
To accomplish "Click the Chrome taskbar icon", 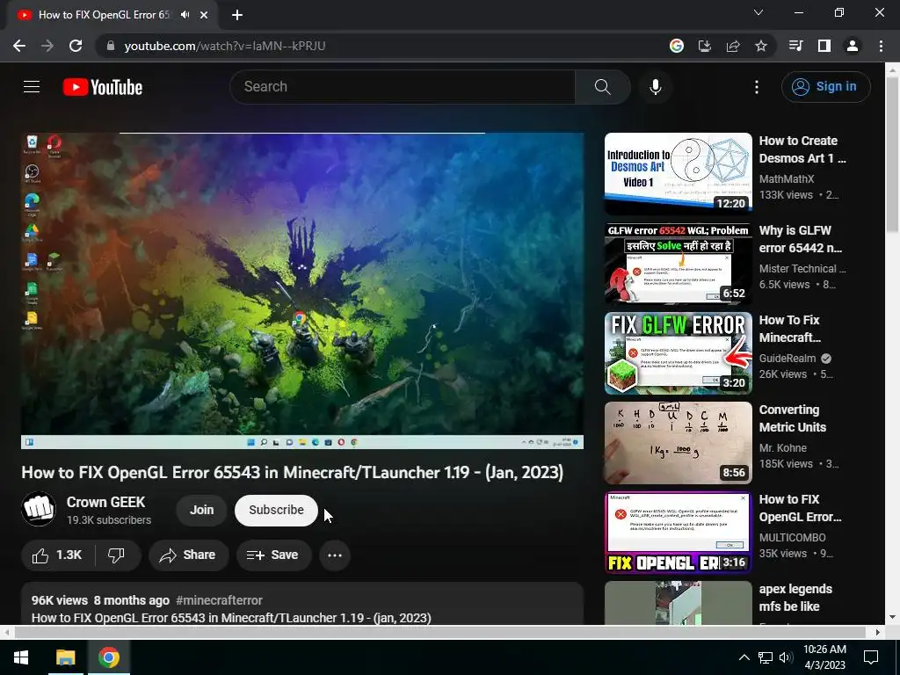I will [x=109, y=657].
